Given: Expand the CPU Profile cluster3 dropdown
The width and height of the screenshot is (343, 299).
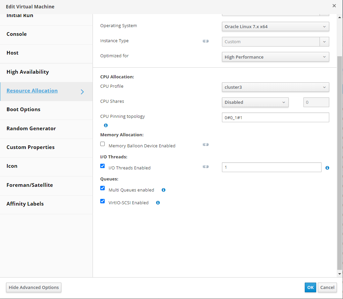Looking at the screenshot, I should pos(275,87).
